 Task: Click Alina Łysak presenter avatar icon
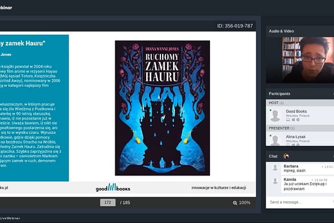click(275, 140)
